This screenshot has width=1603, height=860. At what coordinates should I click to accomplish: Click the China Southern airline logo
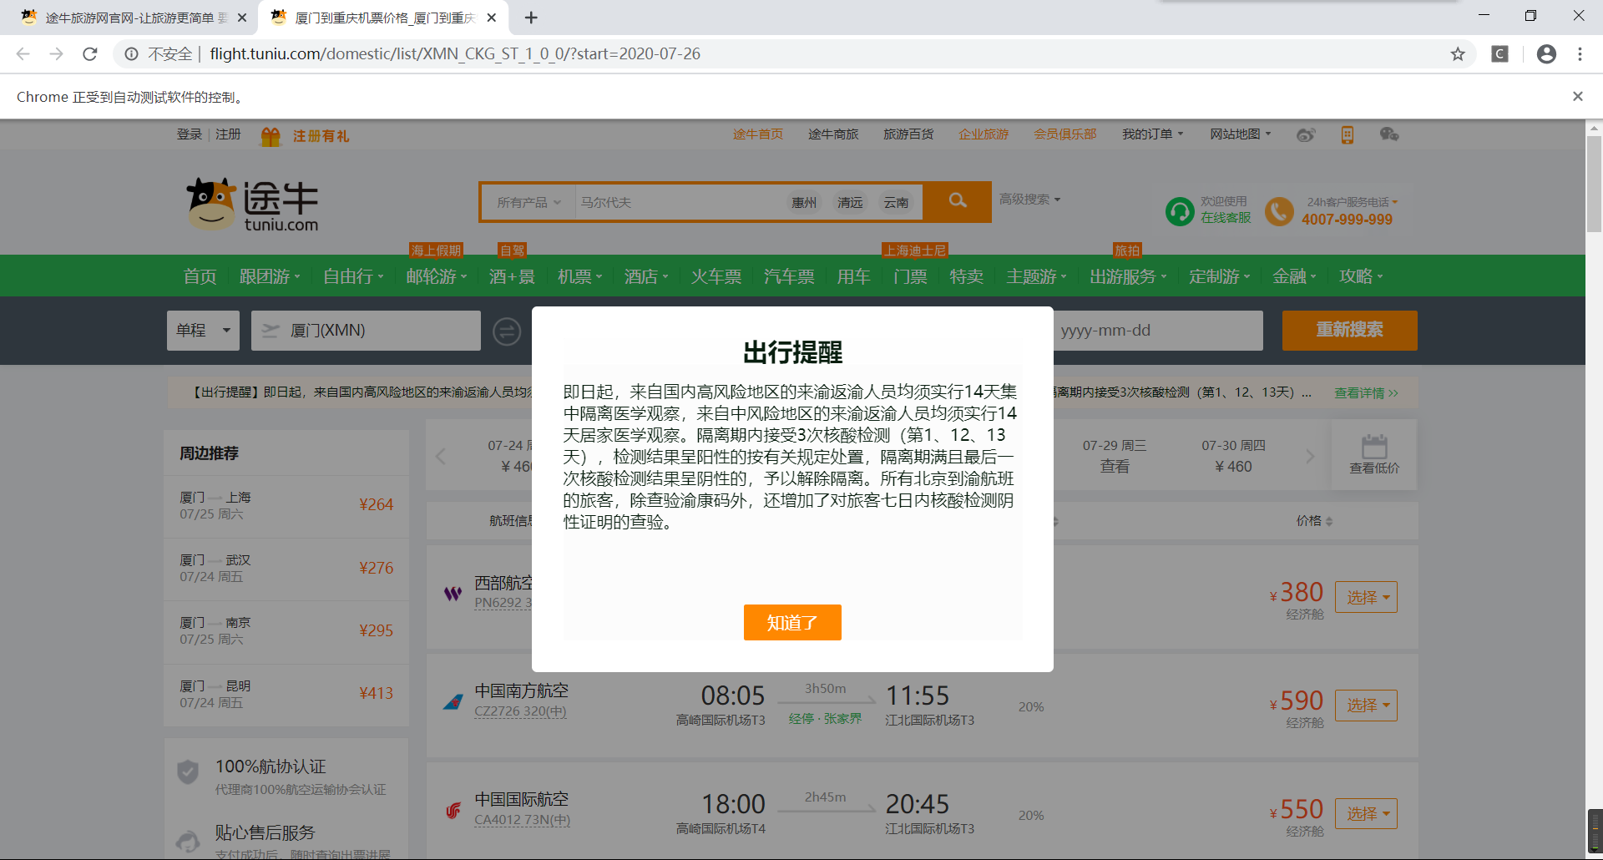[x=453, y=702]
